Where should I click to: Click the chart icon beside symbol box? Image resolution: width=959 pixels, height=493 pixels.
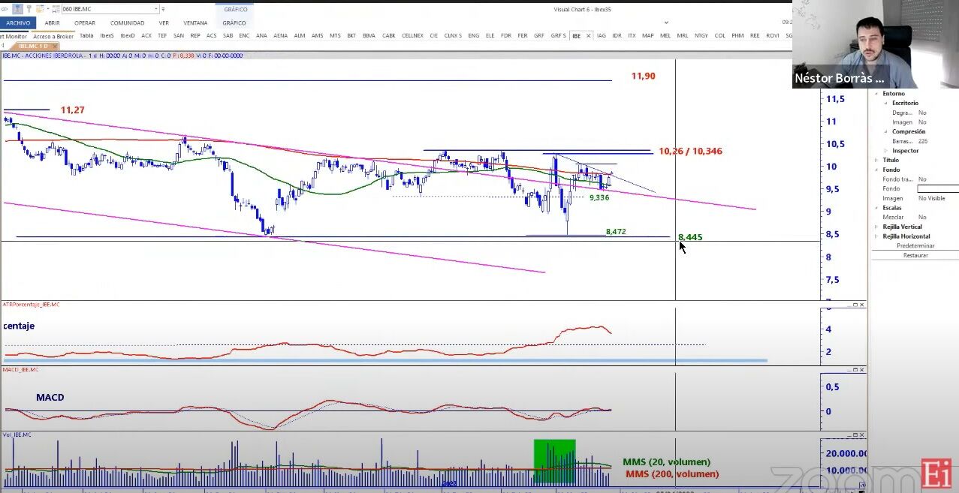point(56,9)
